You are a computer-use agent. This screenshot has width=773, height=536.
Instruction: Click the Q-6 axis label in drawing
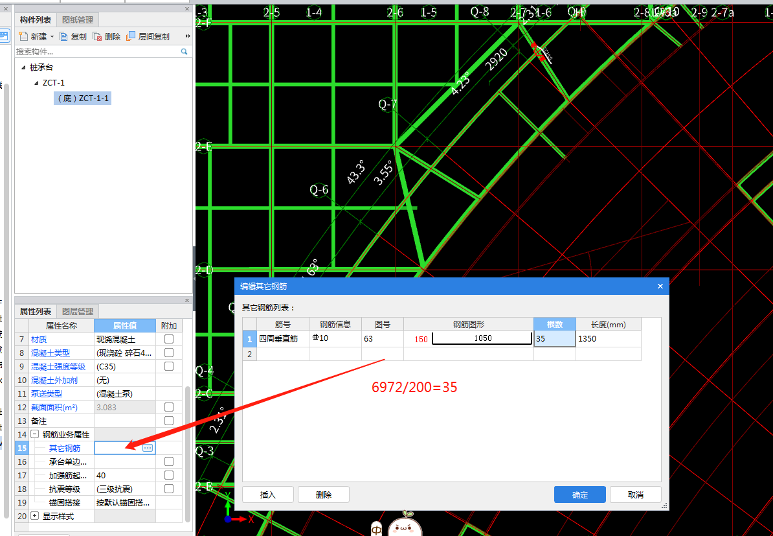(x=319, y=189)
